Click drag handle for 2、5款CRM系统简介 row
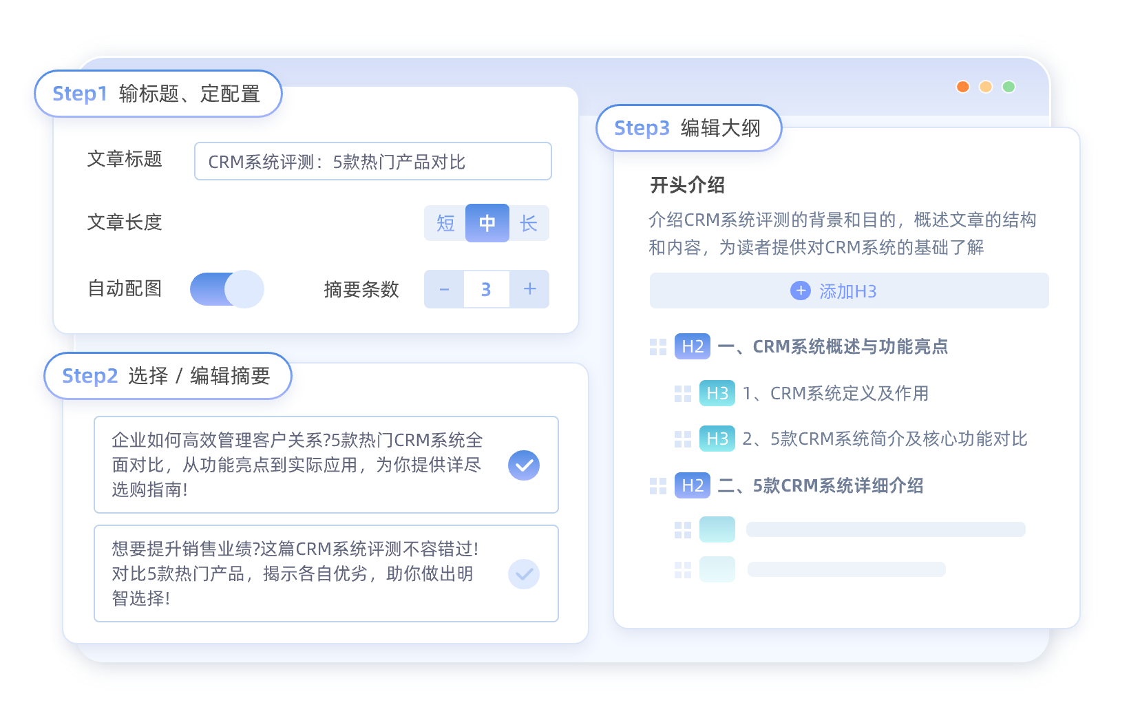 tap(683, 439)
